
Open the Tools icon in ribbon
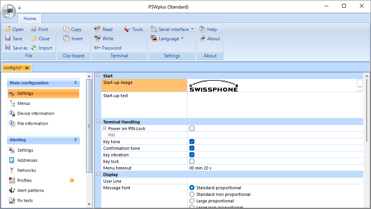[128, 29]
